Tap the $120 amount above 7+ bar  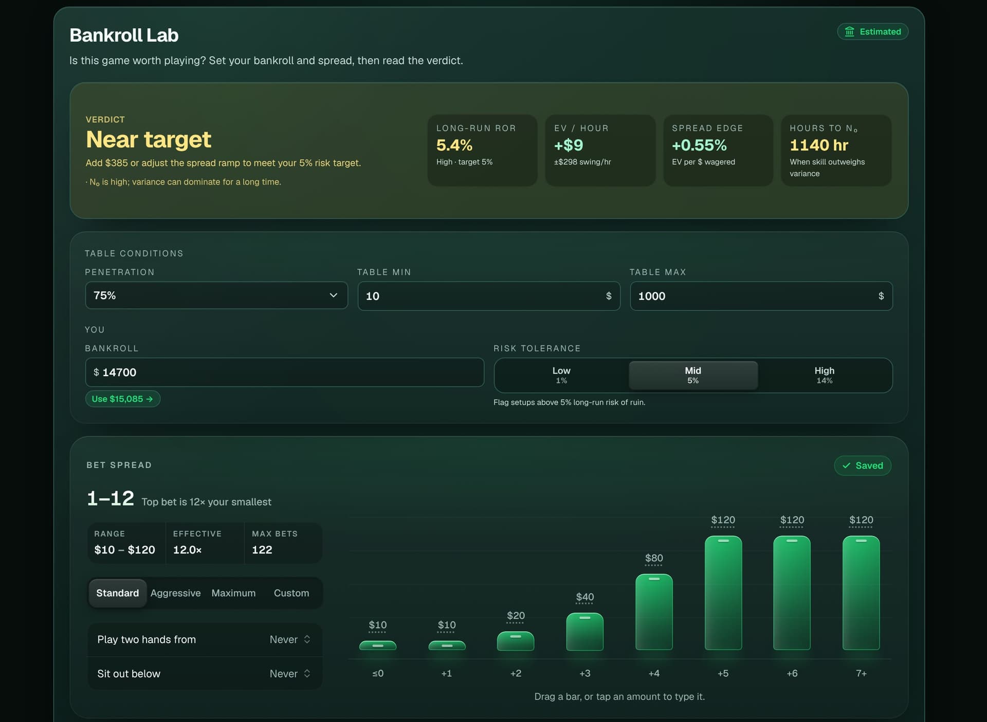tap(861, 520)
